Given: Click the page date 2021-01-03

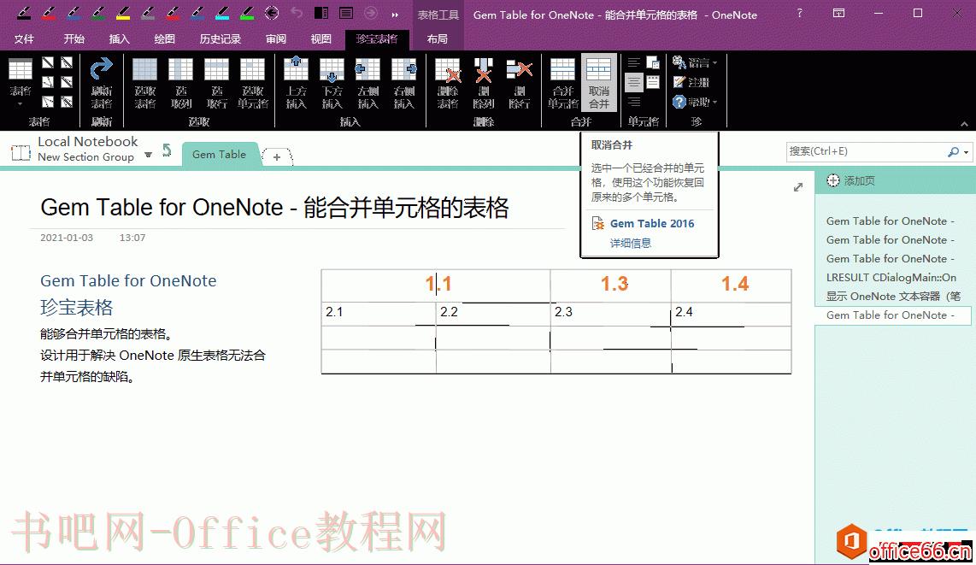Looking at the screenshot, I should pyautogui.click(x=67, y=238).
